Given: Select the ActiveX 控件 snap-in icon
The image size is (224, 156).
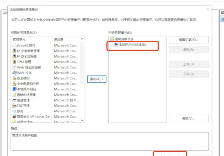Looking at the screenshot, I should coord(14,46).
